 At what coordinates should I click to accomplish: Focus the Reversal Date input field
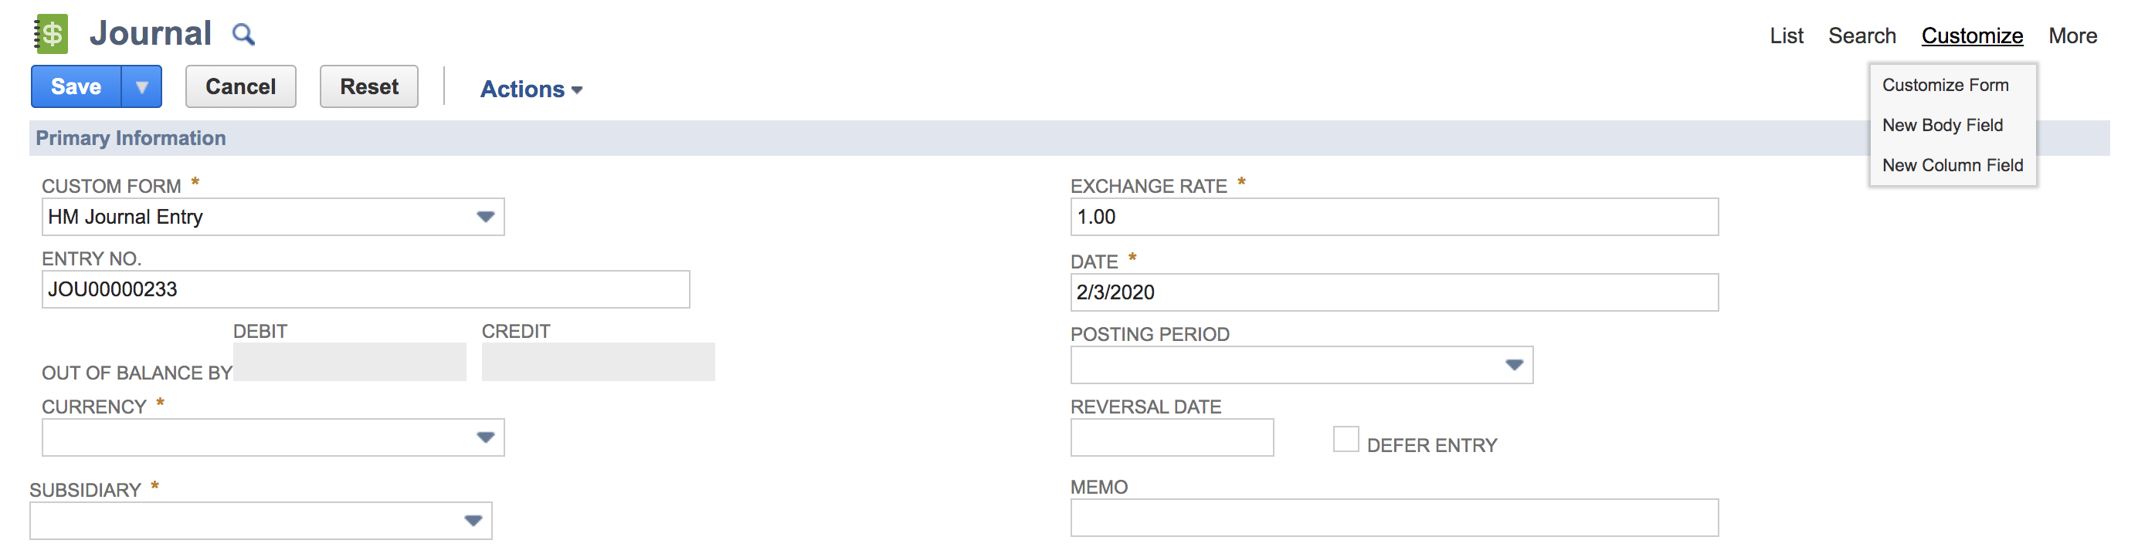tap(1171, 437)
